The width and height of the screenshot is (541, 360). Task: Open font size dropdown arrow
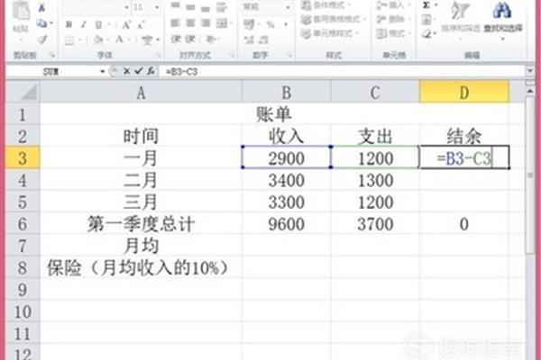(157, 7)
